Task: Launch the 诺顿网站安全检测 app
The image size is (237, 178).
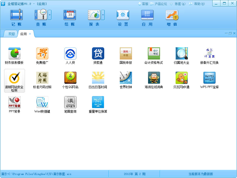Action: coord(14,81)
